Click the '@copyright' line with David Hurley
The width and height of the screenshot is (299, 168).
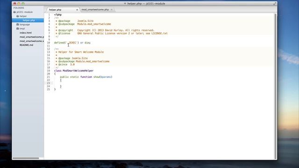pos(105,30)
